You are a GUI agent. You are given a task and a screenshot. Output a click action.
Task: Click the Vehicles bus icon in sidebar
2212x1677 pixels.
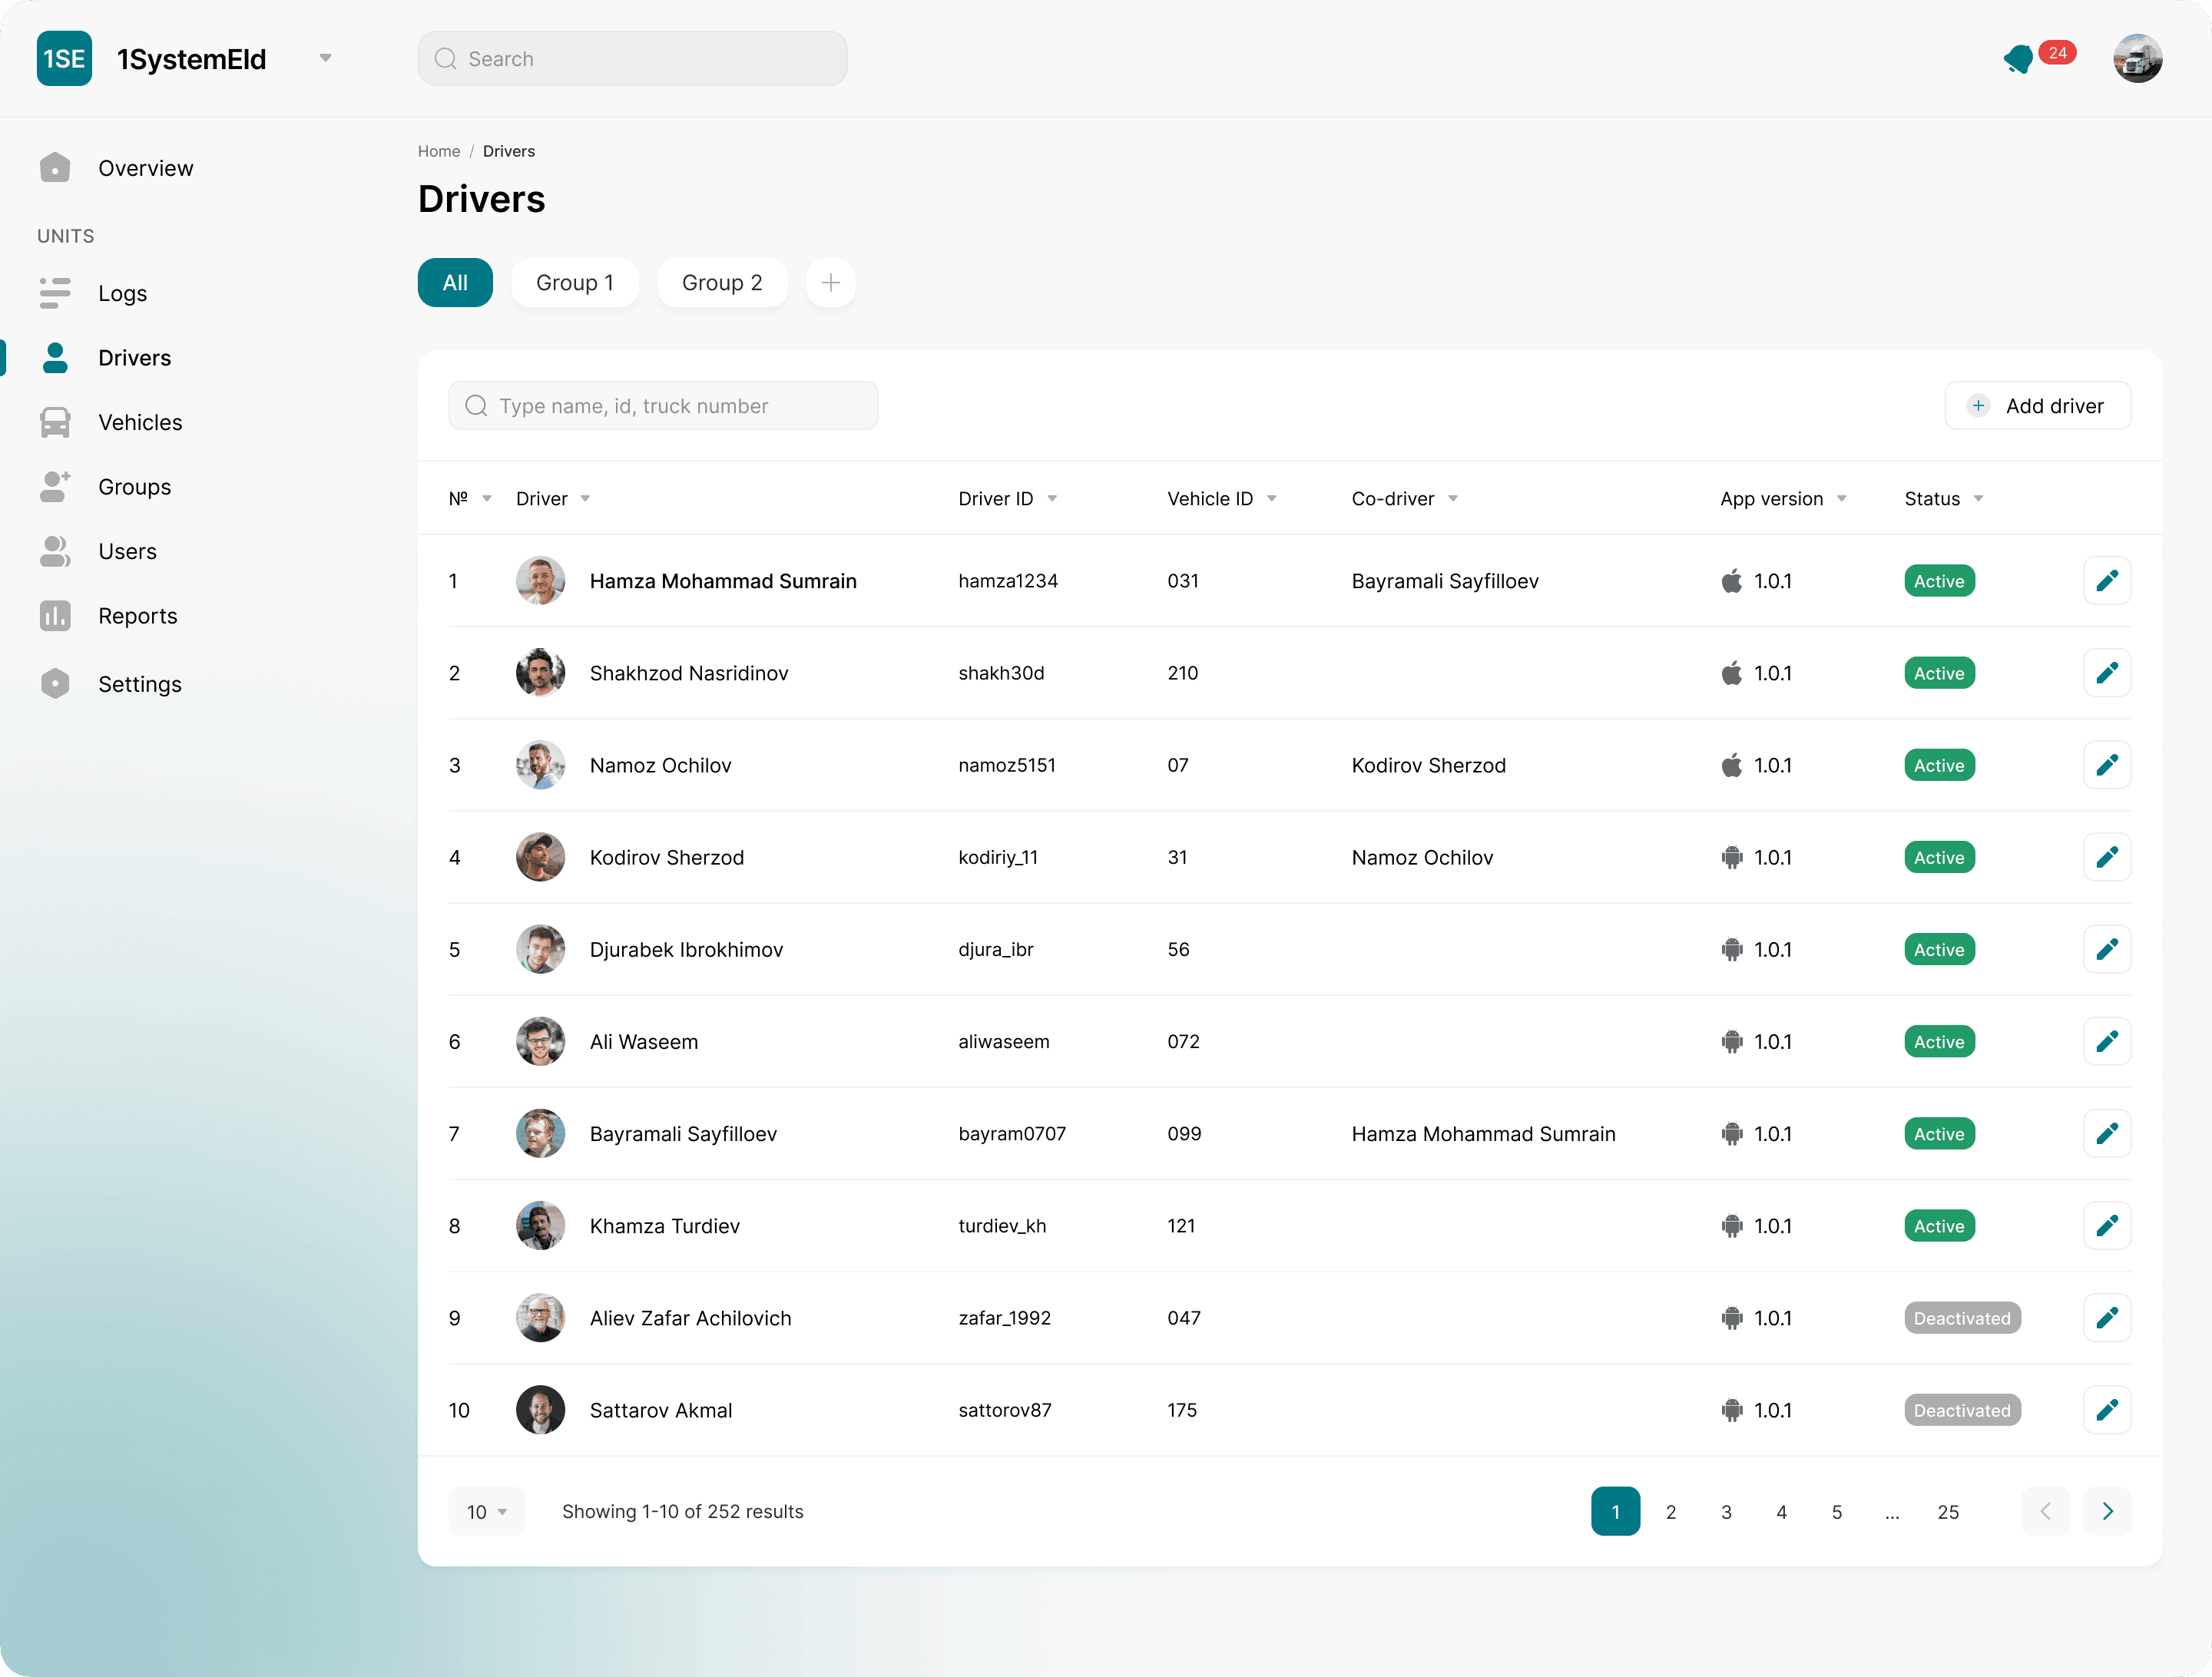coord(55,422)
